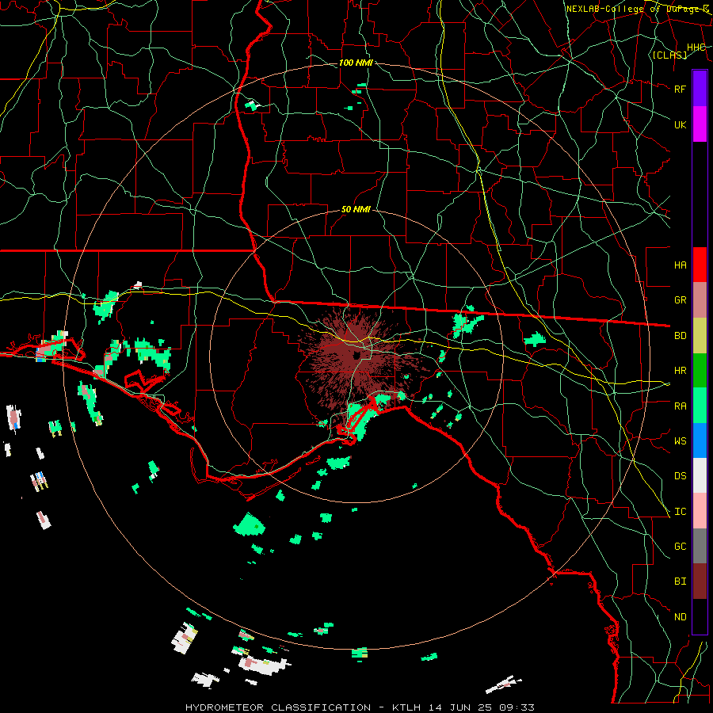Click the '100 NMI' range ring label
The width and height of the screenshot is (713, 713).
tap(356, 63)
